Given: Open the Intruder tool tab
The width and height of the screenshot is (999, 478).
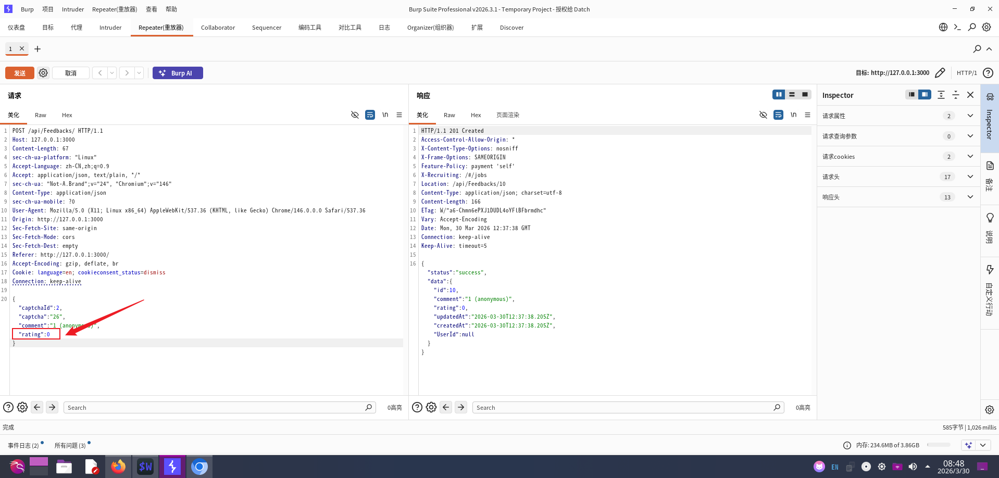Looking at the screenshot, I should click(110, 28).
